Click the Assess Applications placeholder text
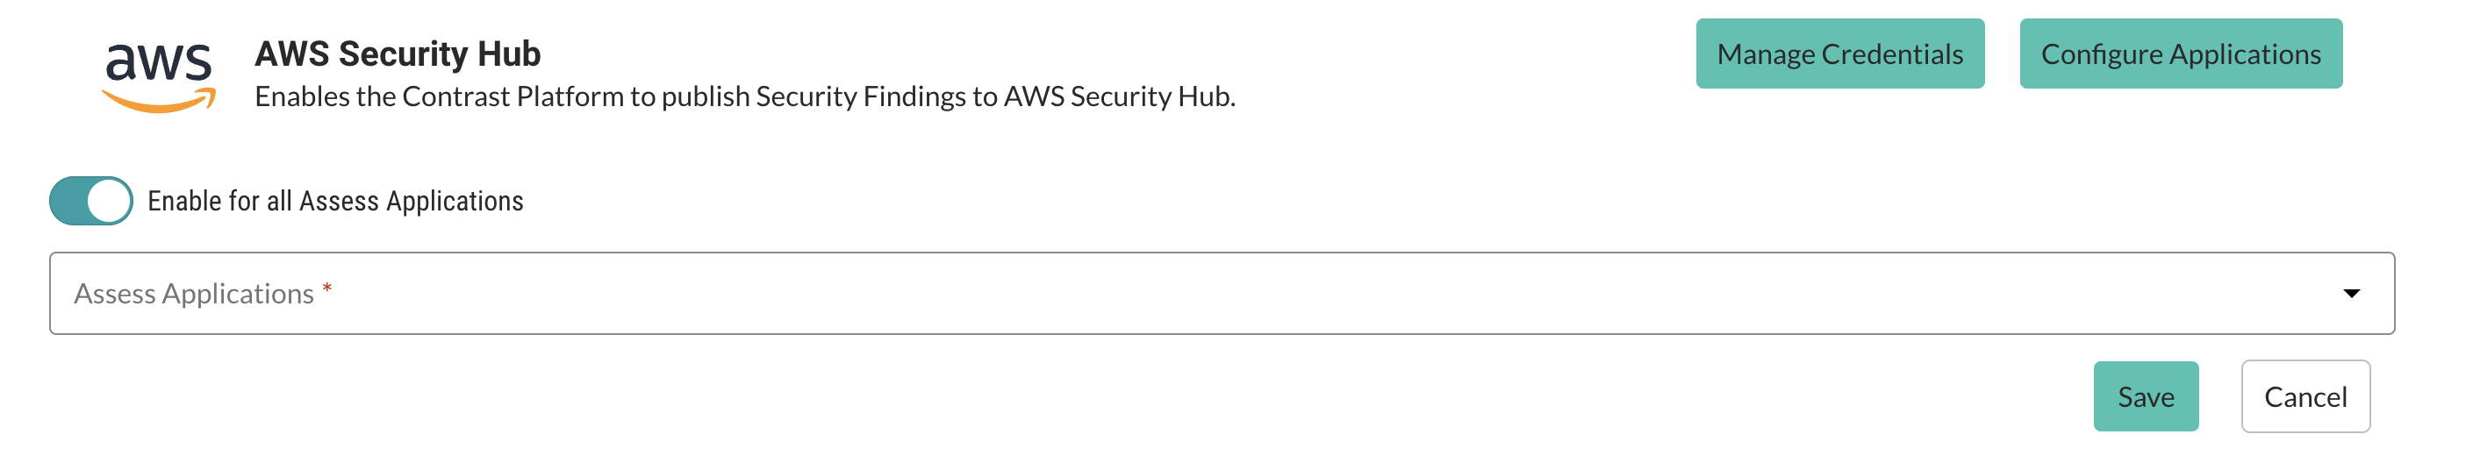This screenshot has height=470, width=2473. click(194, 294)
